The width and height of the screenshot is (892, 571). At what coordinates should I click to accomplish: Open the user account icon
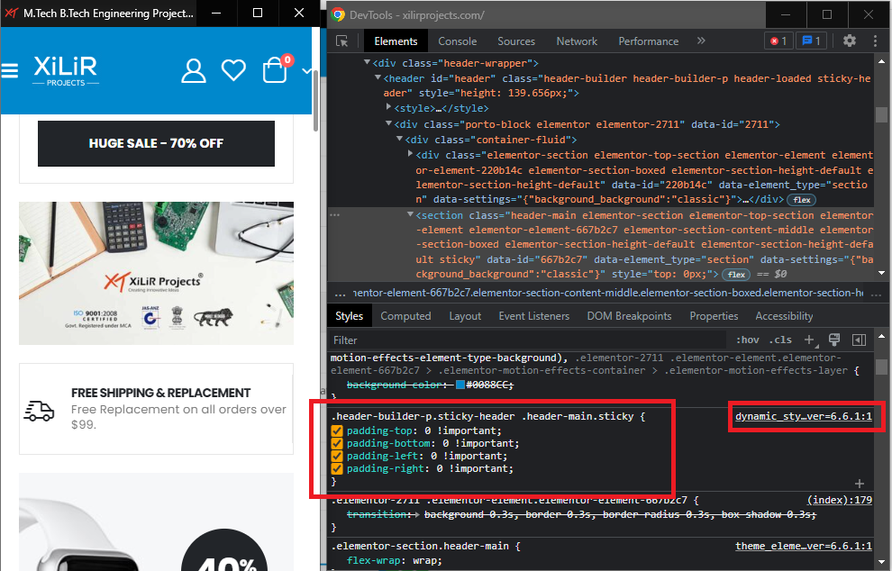[x=194, y=70]
